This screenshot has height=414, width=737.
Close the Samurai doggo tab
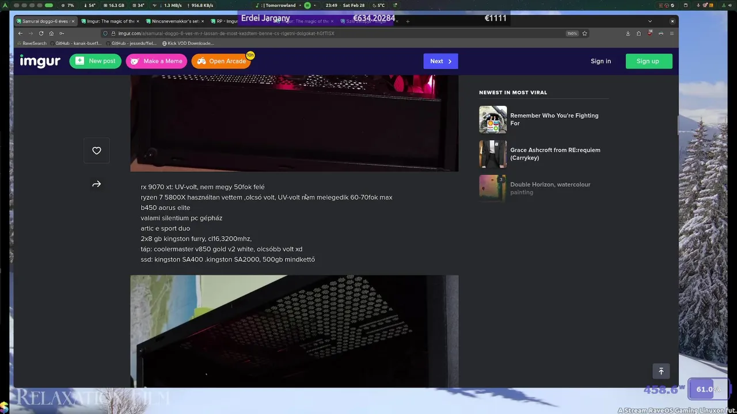click(73, 21)
